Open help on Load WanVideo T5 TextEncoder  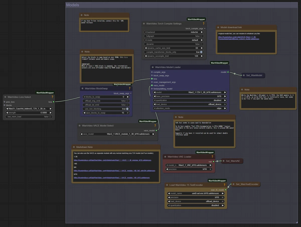tap(224, 185)
